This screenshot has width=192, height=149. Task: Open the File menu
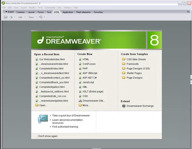tap(4, 8)
